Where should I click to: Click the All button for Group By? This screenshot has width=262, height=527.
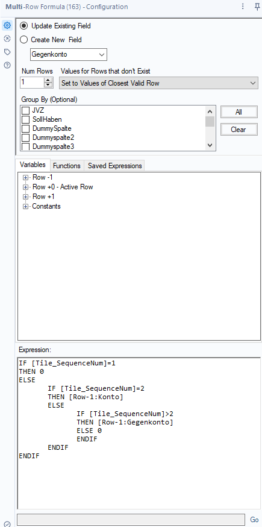[239, 112]
